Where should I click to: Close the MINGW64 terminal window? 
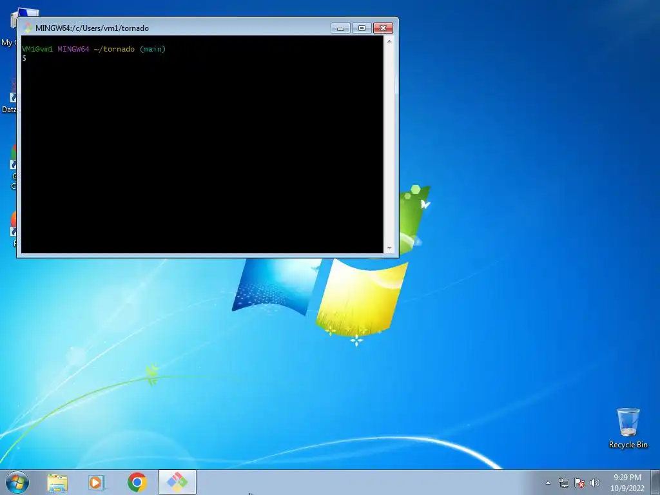pos(383,28)
